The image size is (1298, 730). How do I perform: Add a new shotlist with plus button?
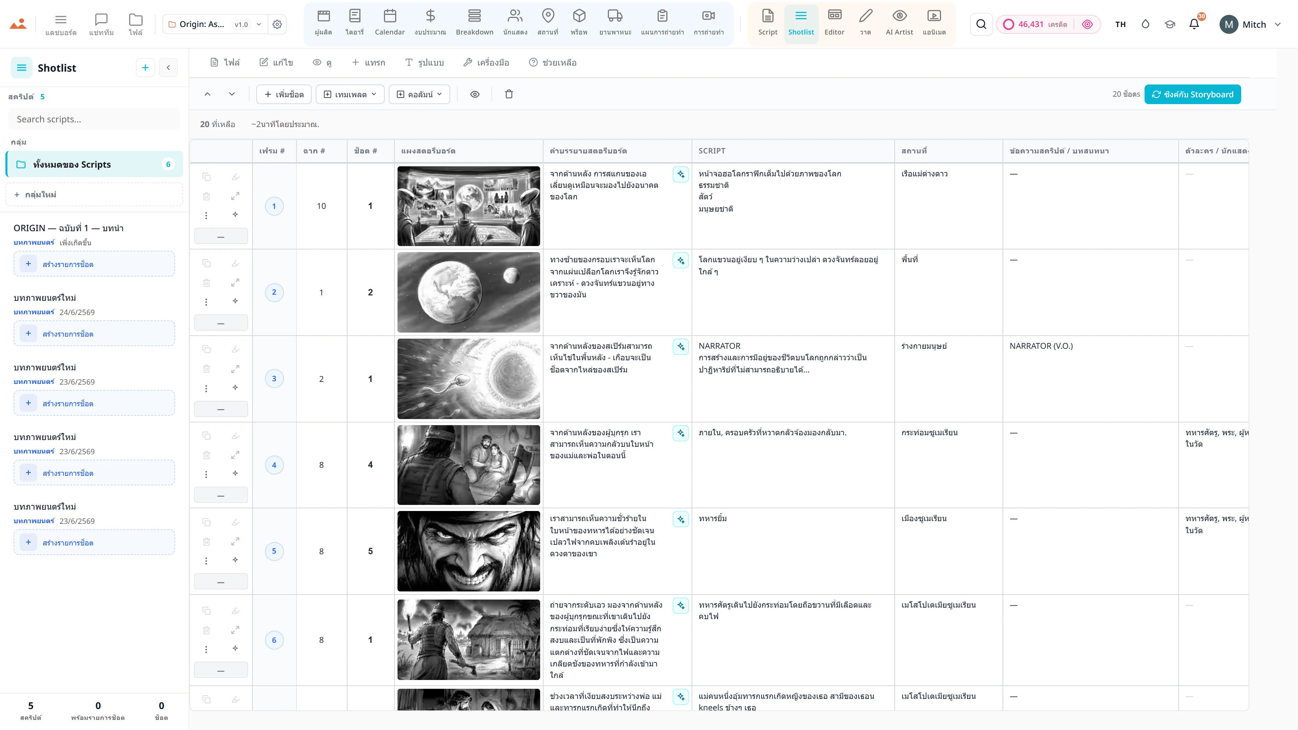point(145,68)
